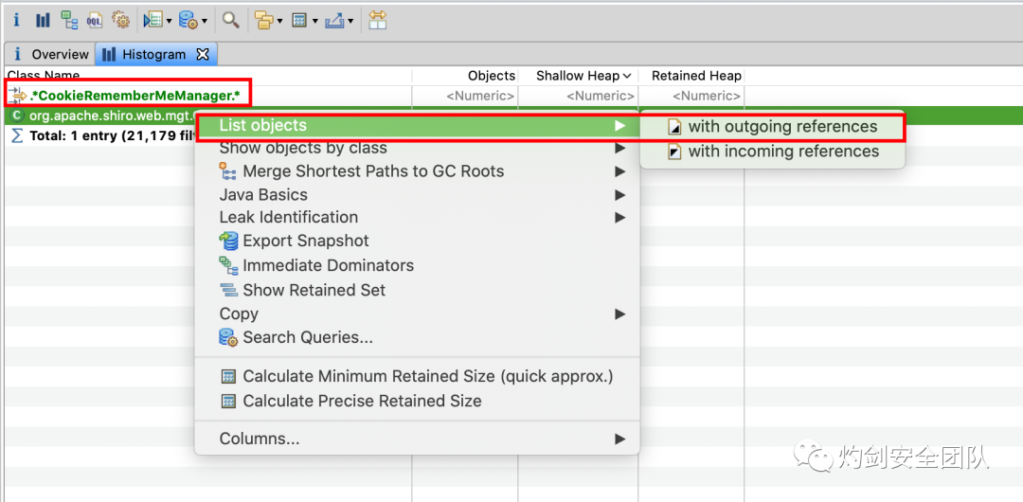The height and width of the screenshot is (502, 1023).
Task: Close the Histogram tab
Action: point(203,54)
